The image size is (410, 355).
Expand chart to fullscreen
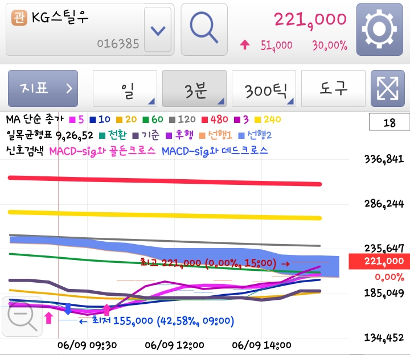[388, 88]
